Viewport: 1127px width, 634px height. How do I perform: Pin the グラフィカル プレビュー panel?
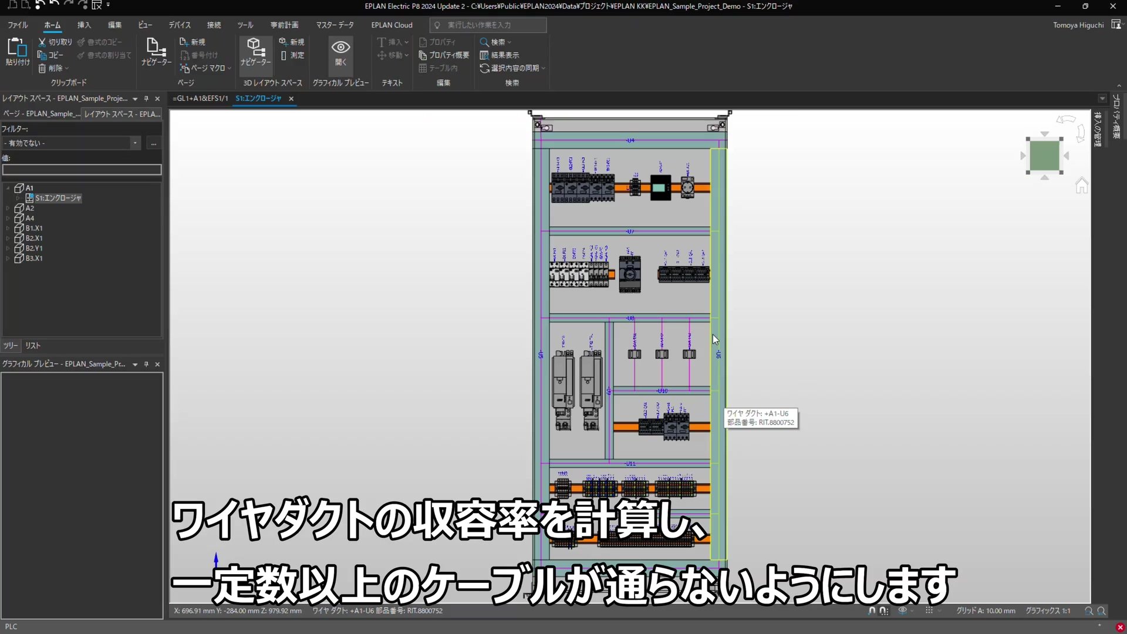coord(146,365)
